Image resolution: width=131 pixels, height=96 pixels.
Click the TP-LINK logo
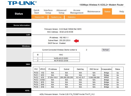(22, 3)
